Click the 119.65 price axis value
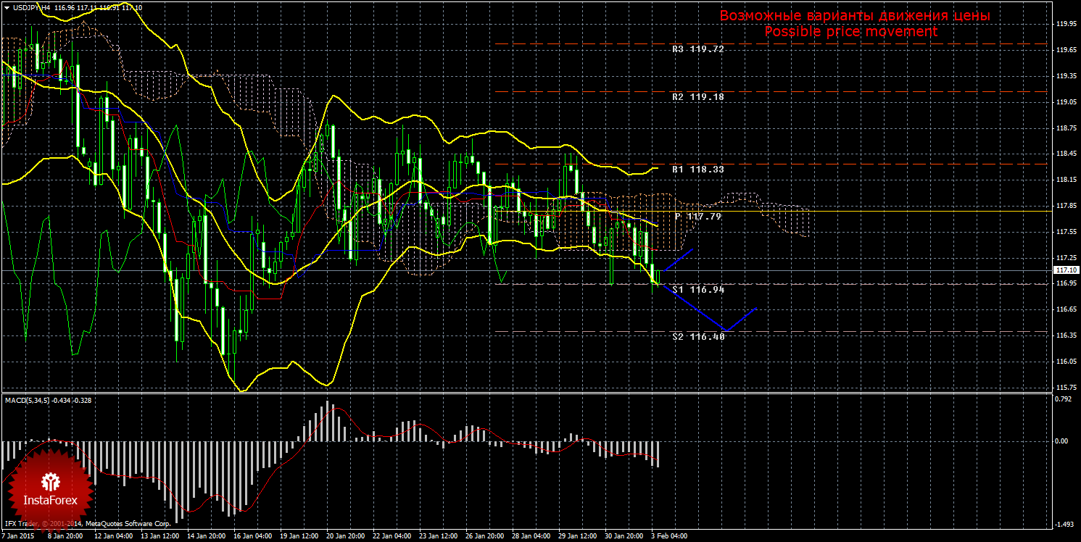Viewport: 1081px width, 542px height. [x=1066, y=50]
